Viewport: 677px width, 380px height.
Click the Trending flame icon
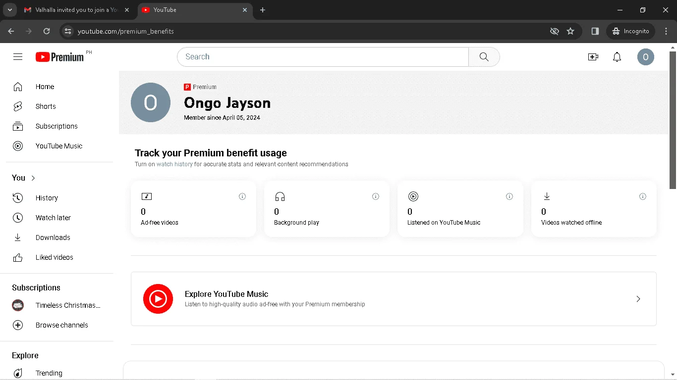pos(18,373)
